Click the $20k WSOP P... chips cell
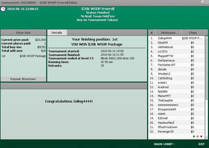209x148 pixels. pos(192,38)
